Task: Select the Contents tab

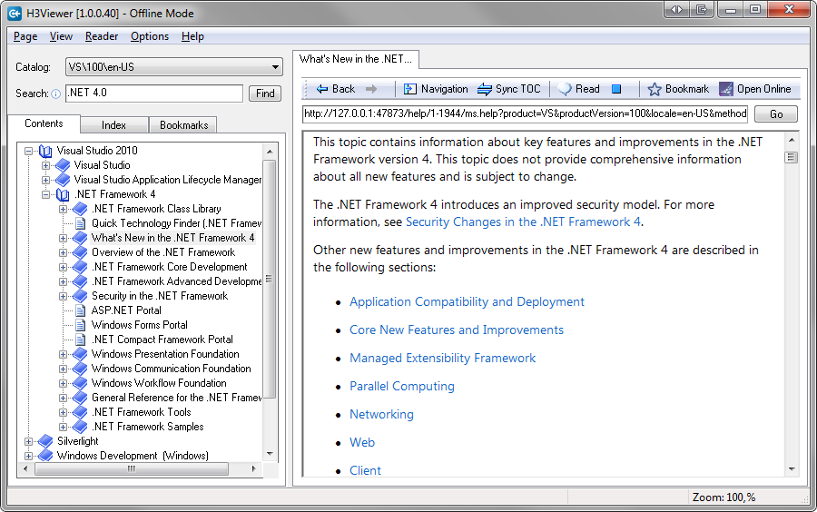Action: click(x=44, y=123)
